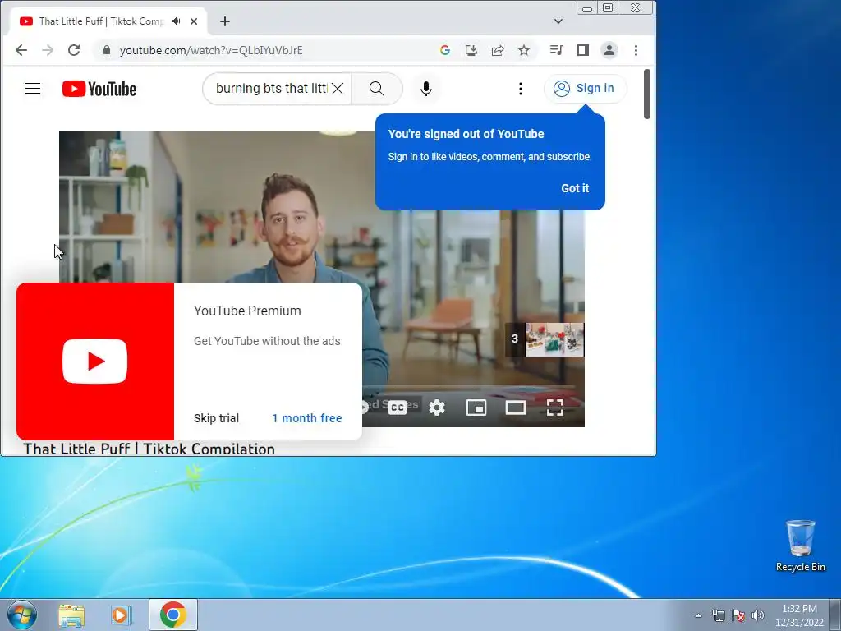Open the YouTube hamburger guide menu
Viewport: 841px width, 631px height.
pyautogui.click(x=33, y=89)
